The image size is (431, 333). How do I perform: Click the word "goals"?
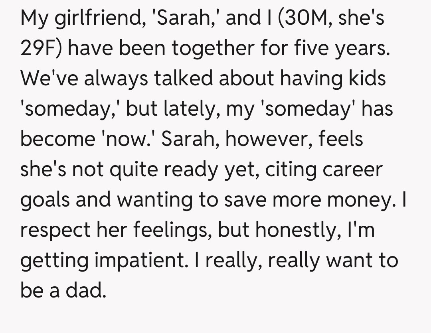click(x=45, y=200)
